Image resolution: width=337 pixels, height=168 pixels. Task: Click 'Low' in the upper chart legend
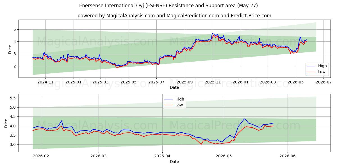[322, 72]
